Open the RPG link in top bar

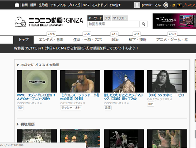[86, 5]
